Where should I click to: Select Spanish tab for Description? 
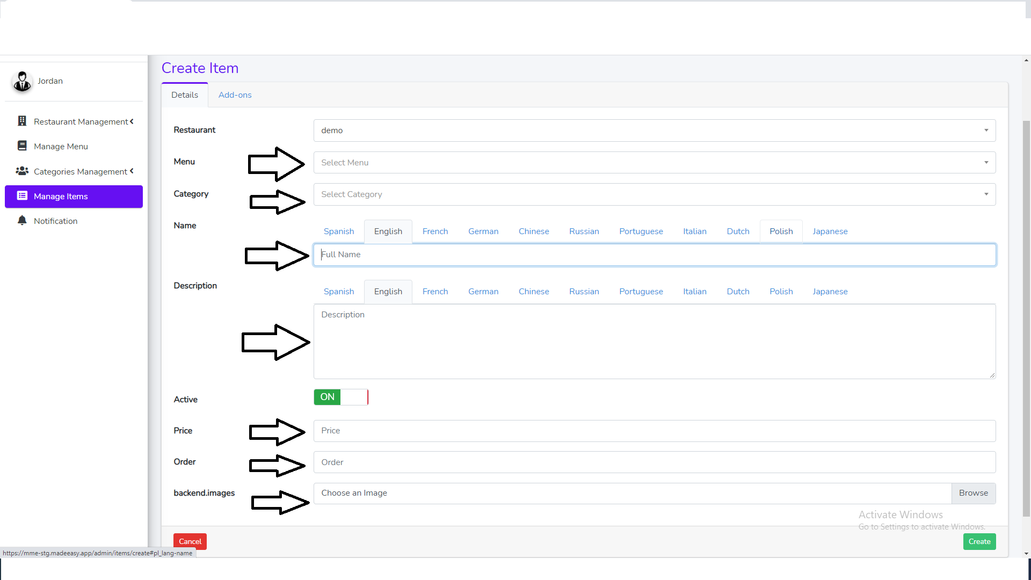pyautogui.click(x=339, y=292)
